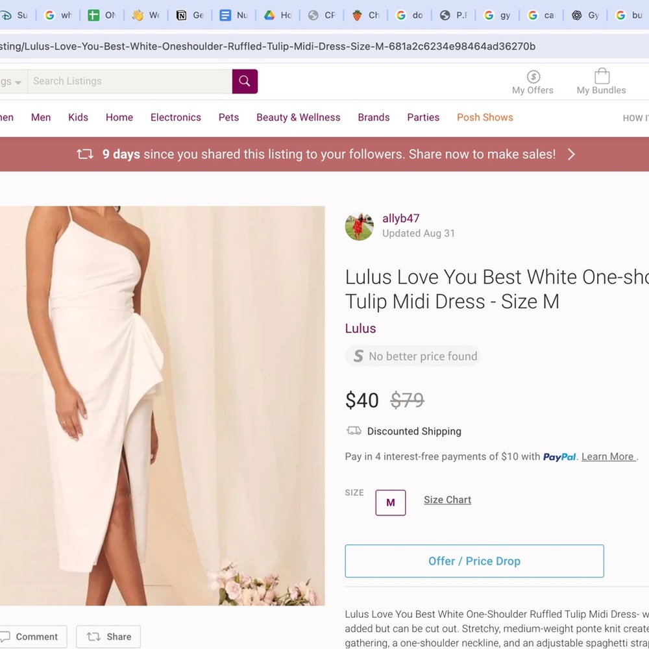Click the share arrows icon in the banner
The height and width of the screenshot is (649, 649).
[85, 154]
